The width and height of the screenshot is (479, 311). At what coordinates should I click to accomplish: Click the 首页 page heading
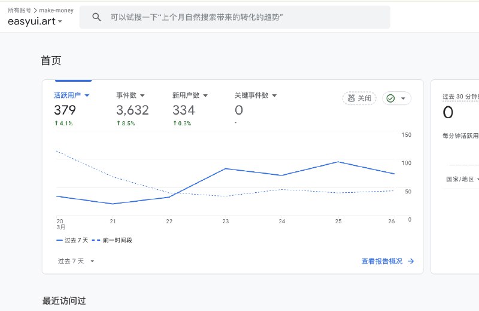tap(51, 60)
